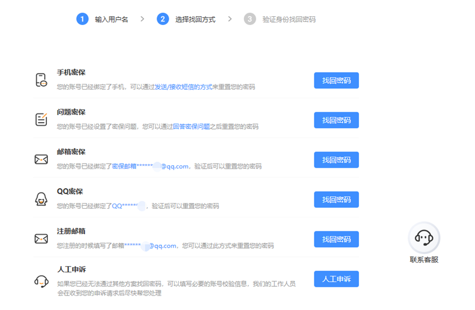Click the envelope icon beside 注册邮箱

(x=41, y=239)
